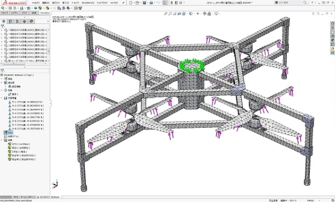The width and height of the screenshot is (335, 202).
Task: Open the Simulation menu in menu bar
Action: click(88, 3)
